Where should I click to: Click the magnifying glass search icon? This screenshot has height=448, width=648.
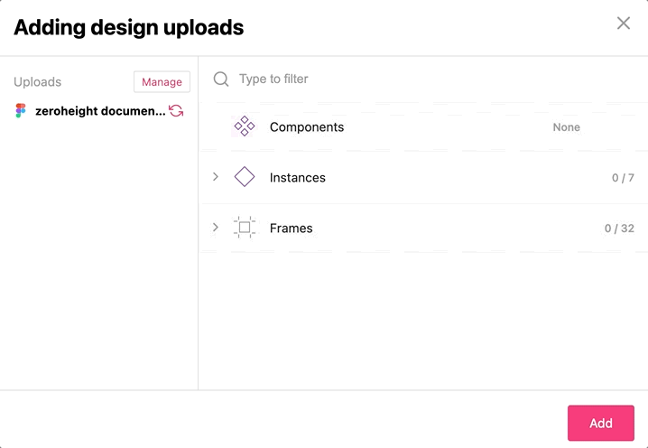pyautogui.click(x=221, y=79)
